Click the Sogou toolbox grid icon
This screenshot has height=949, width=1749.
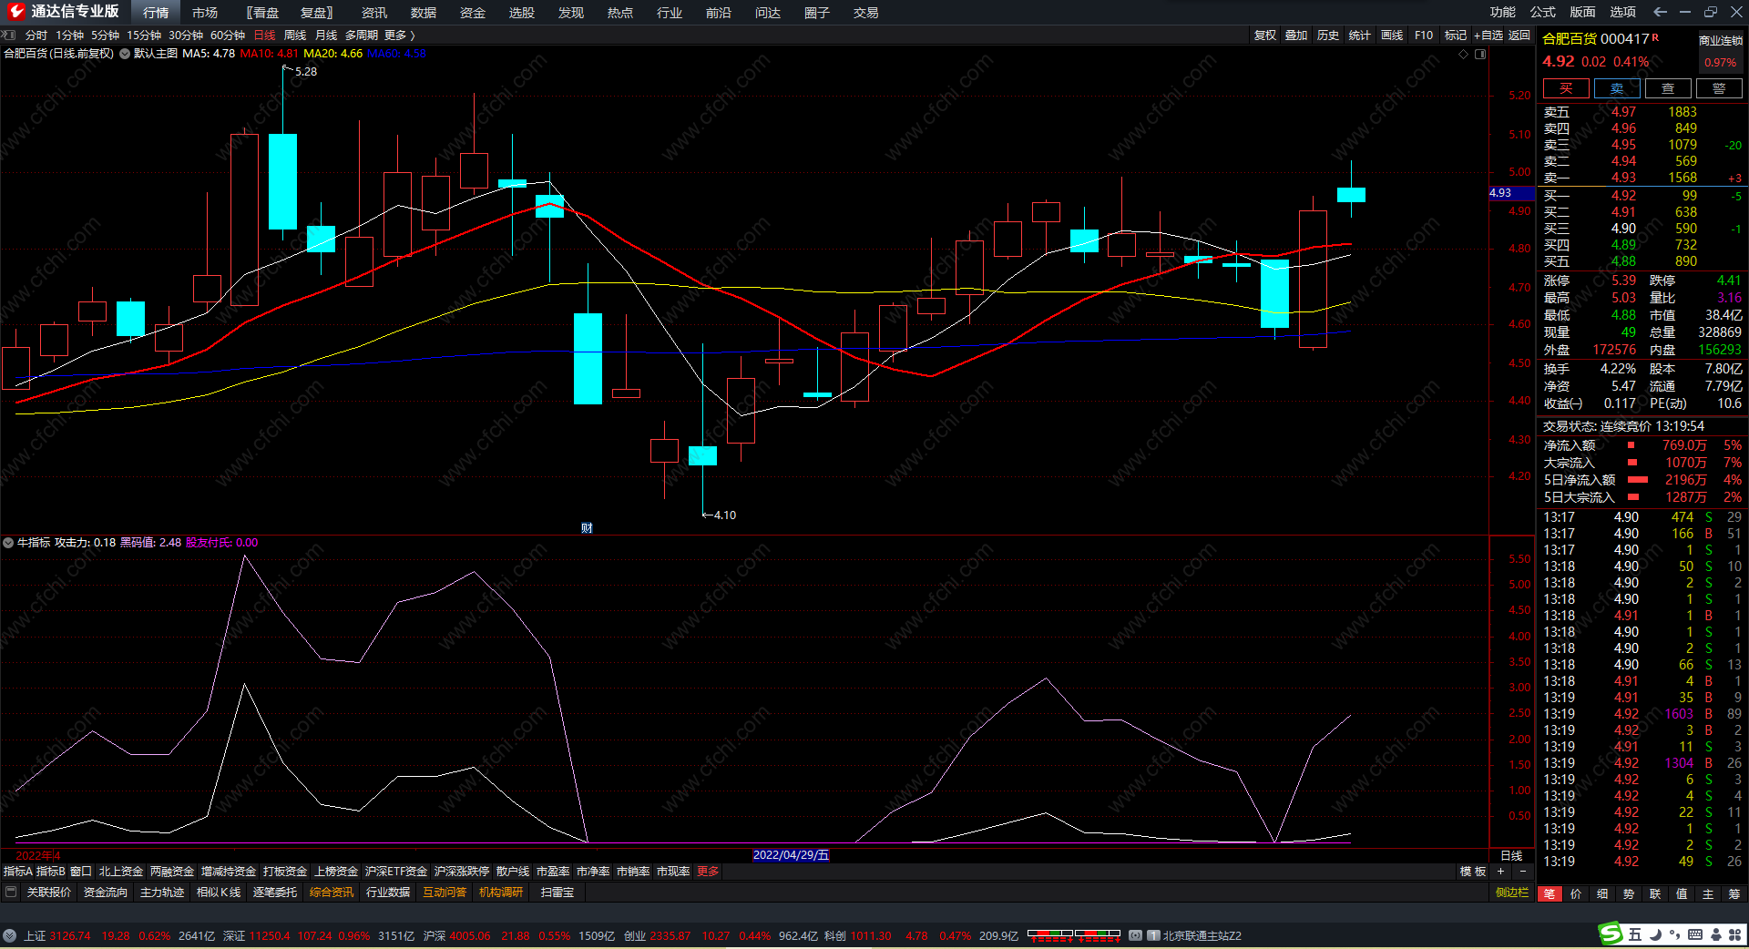[x=1734, y=934]
